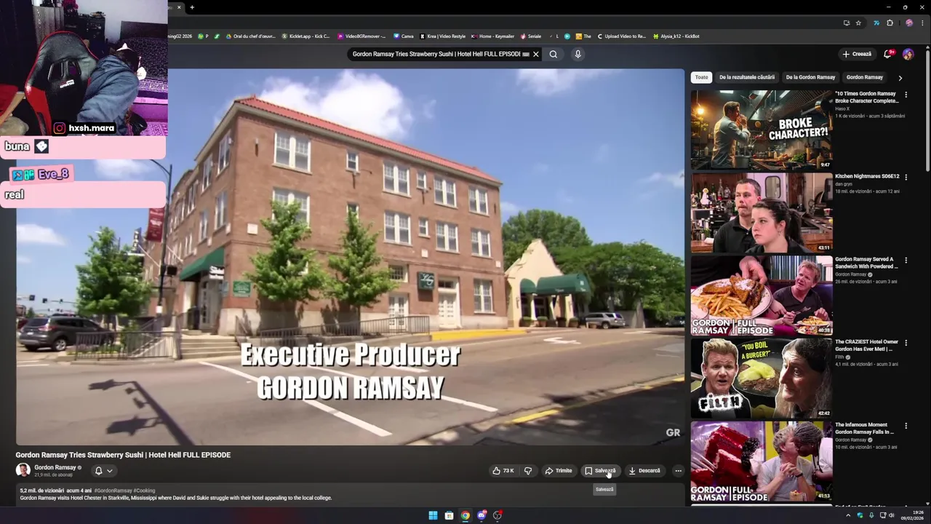This screenshot has height=524, width=931.
Task: Like the video showing 73 K
Action: click(503, 471)
